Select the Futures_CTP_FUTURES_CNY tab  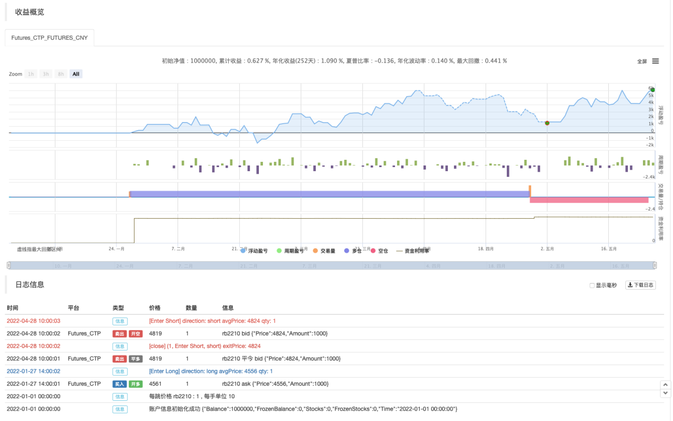pyautogui.click(x=50, y=38)
